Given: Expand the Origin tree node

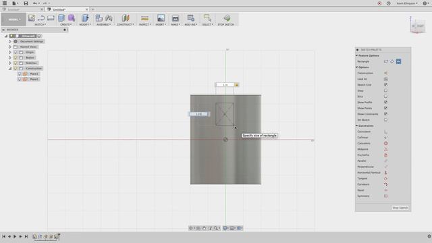Looking at the screenshot, I should coord(10,52).
